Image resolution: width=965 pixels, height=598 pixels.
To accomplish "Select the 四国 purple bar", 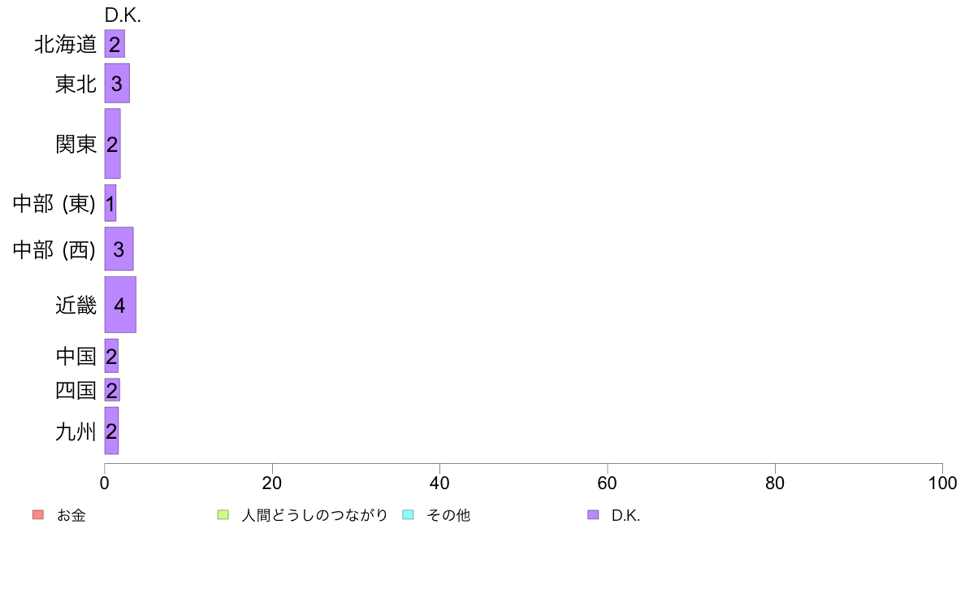I will tap(112, 390).
